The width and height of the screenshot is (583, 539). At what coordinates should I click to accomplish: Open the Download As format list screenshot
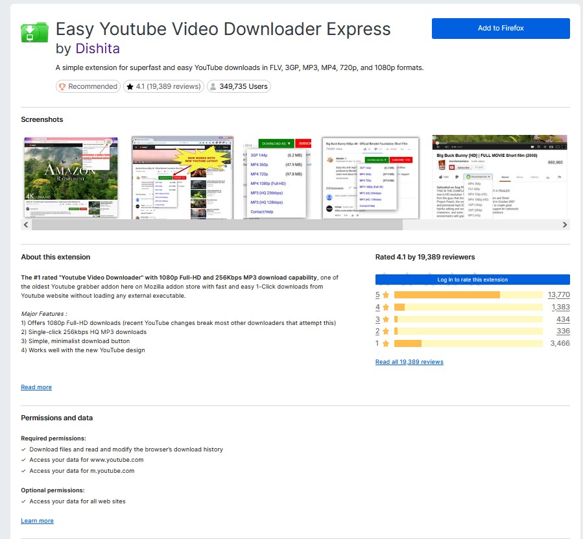tap(278, 178)
